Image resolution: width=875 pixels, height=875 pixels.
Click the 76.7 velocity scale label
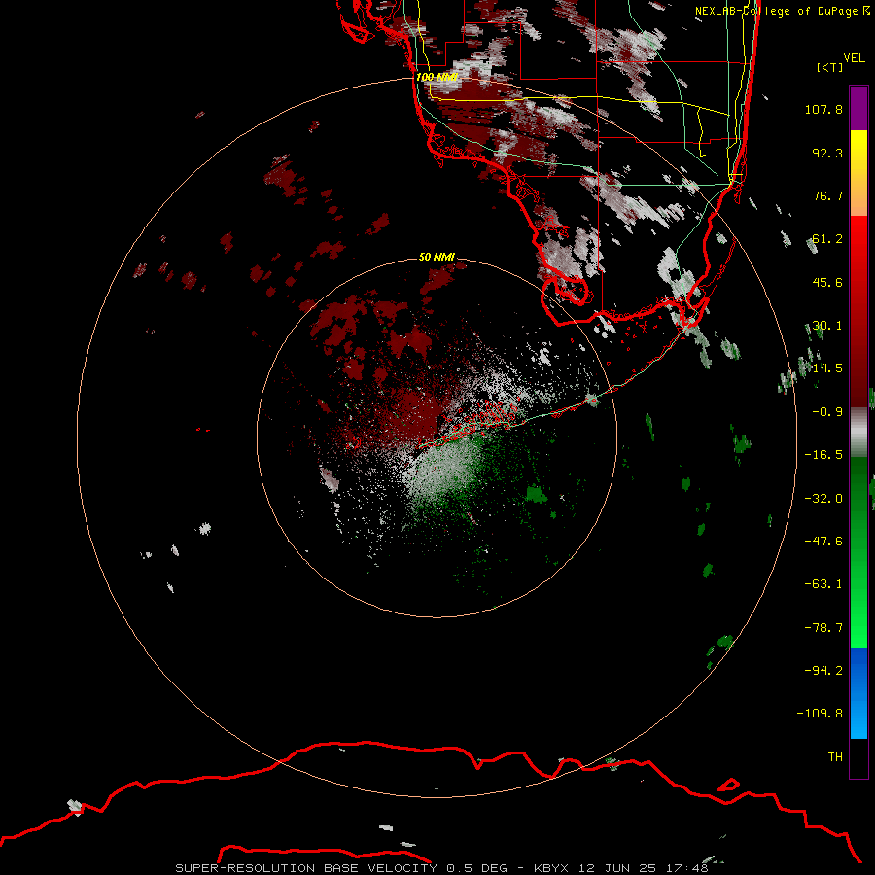pos(827,195)
